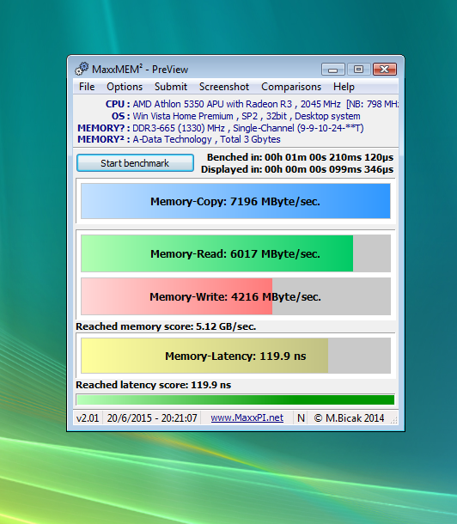Click the OS Win Vista Home Premium line
Screen dimensions: 457x524
coord(236,116)
